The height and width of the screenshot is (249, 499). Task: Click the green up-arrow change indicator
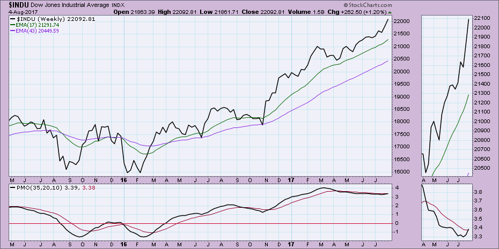[x=390, y=12]
